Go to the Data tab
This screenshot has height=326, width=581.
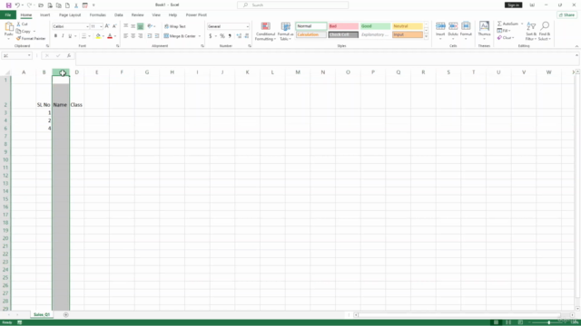(x=119, y=14)
